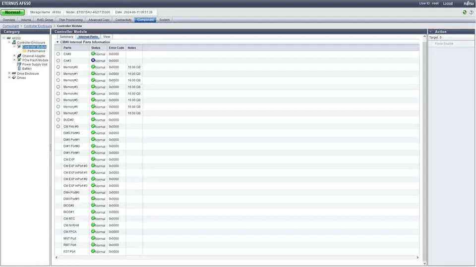Select the CA#0 radio button
This screenshot has width=476, height=267.
pos(58,54)
